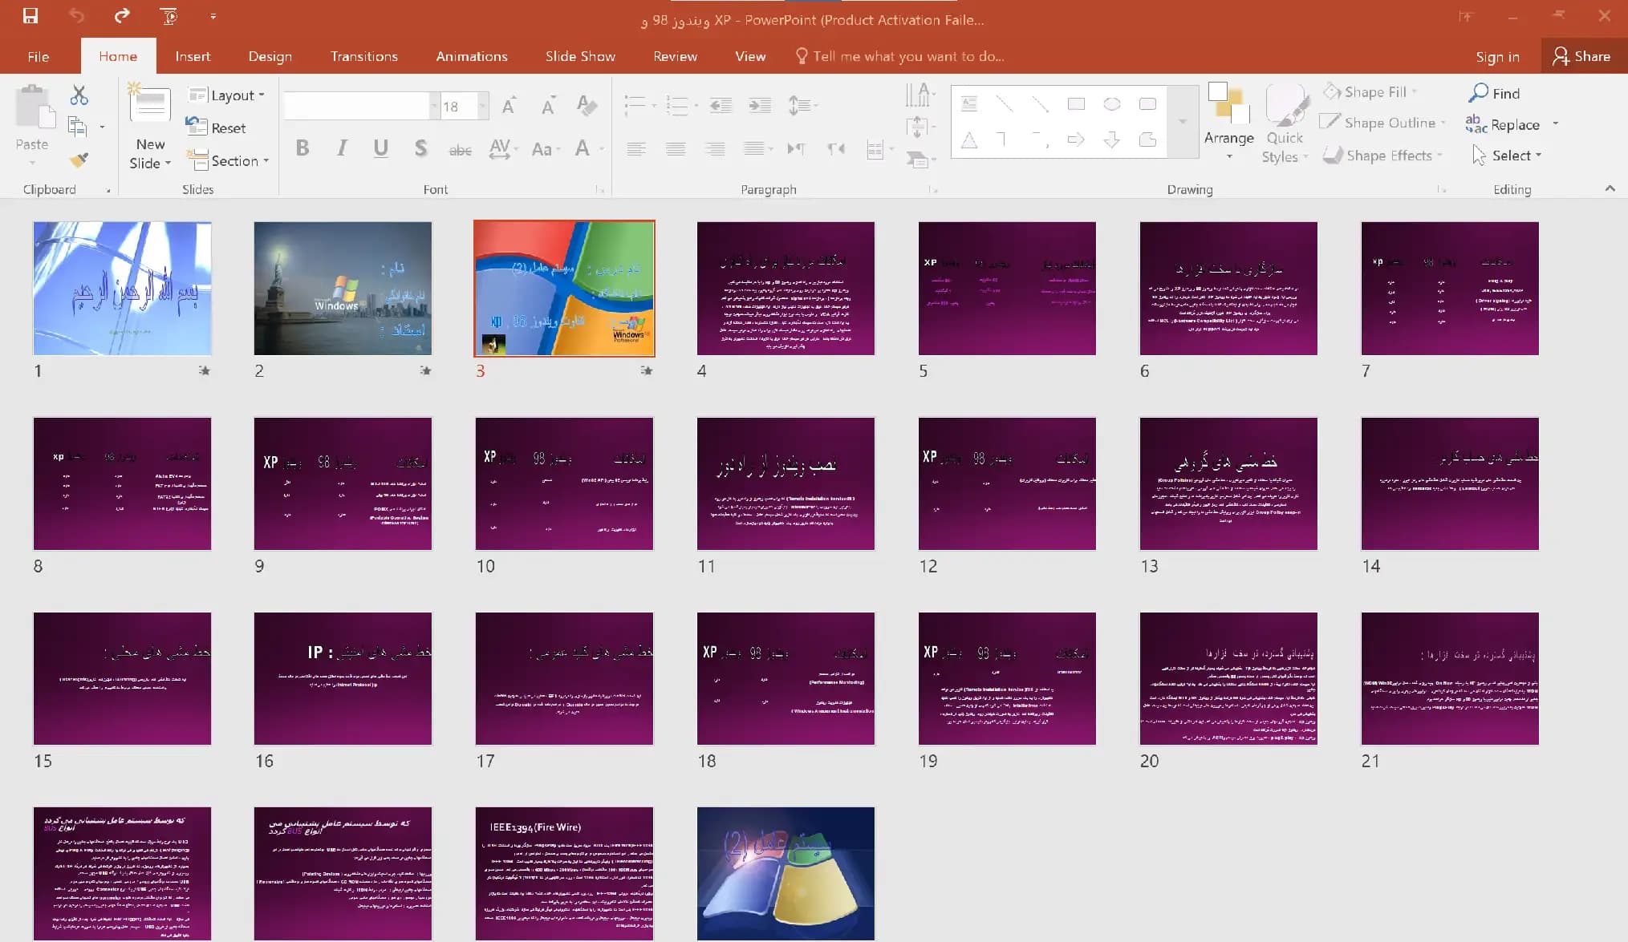This screenshot has height=942, width=1628.
Task: Toggle Underline formatting
Action: point(381,148)
